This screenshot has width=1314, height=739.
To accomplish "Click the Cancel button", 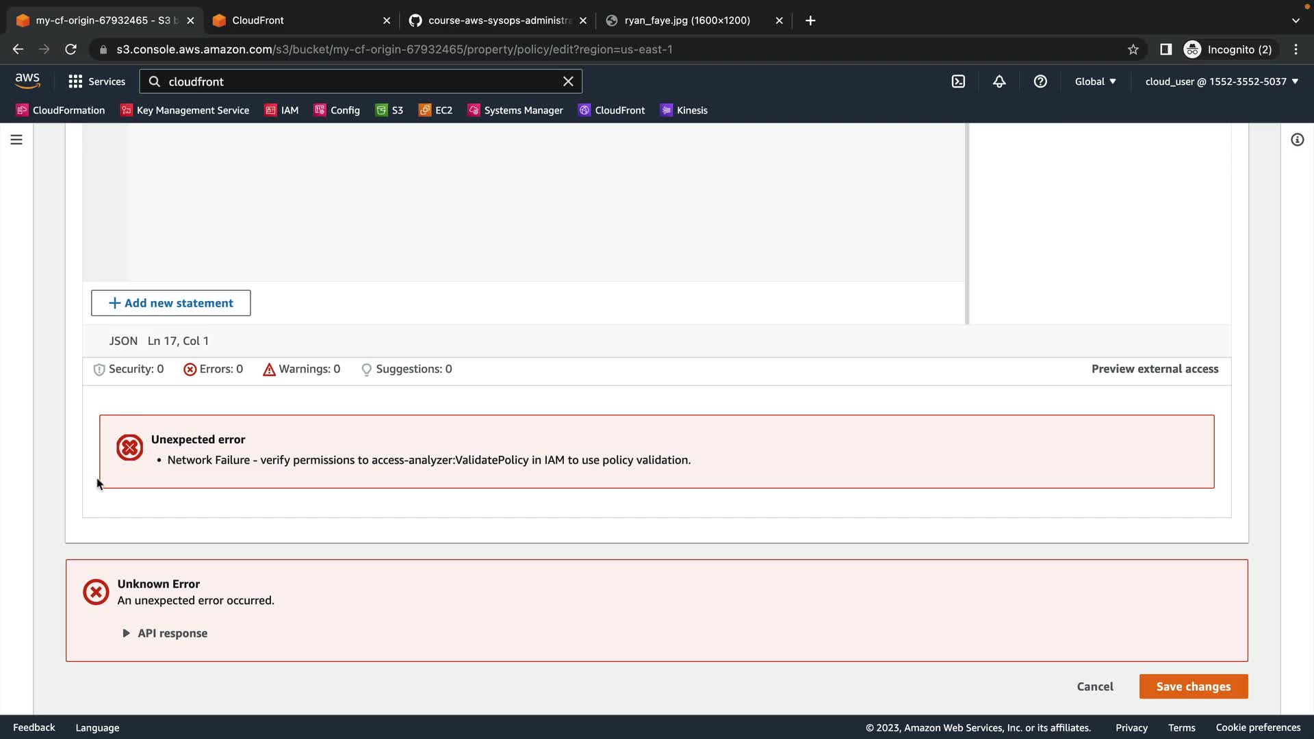I will [x=1094, y=686].
